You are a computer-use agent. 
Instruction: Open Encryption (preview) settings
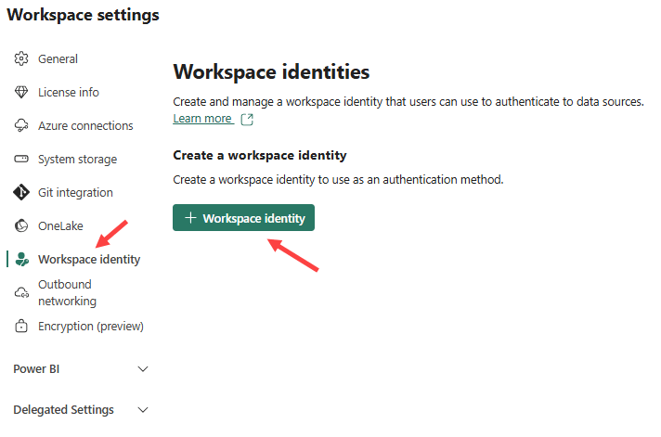(91, 327)
